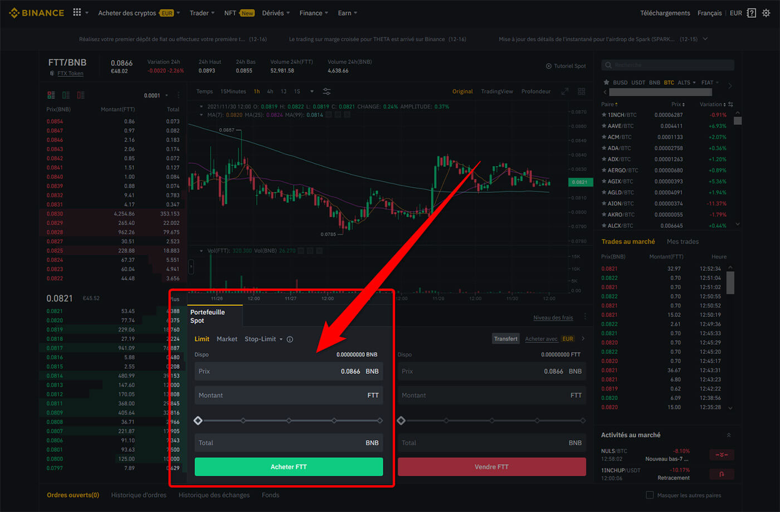Expand the chart to fullscreen
The width and height of the screenshot is (780, 512).
click(565, 91)
